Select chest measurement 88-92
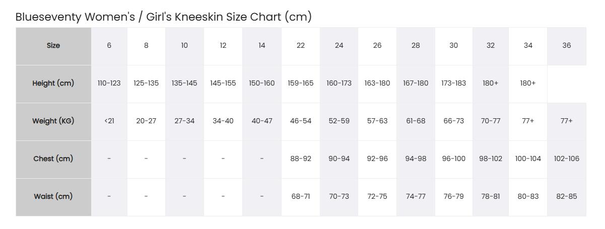 pos(301,159)
